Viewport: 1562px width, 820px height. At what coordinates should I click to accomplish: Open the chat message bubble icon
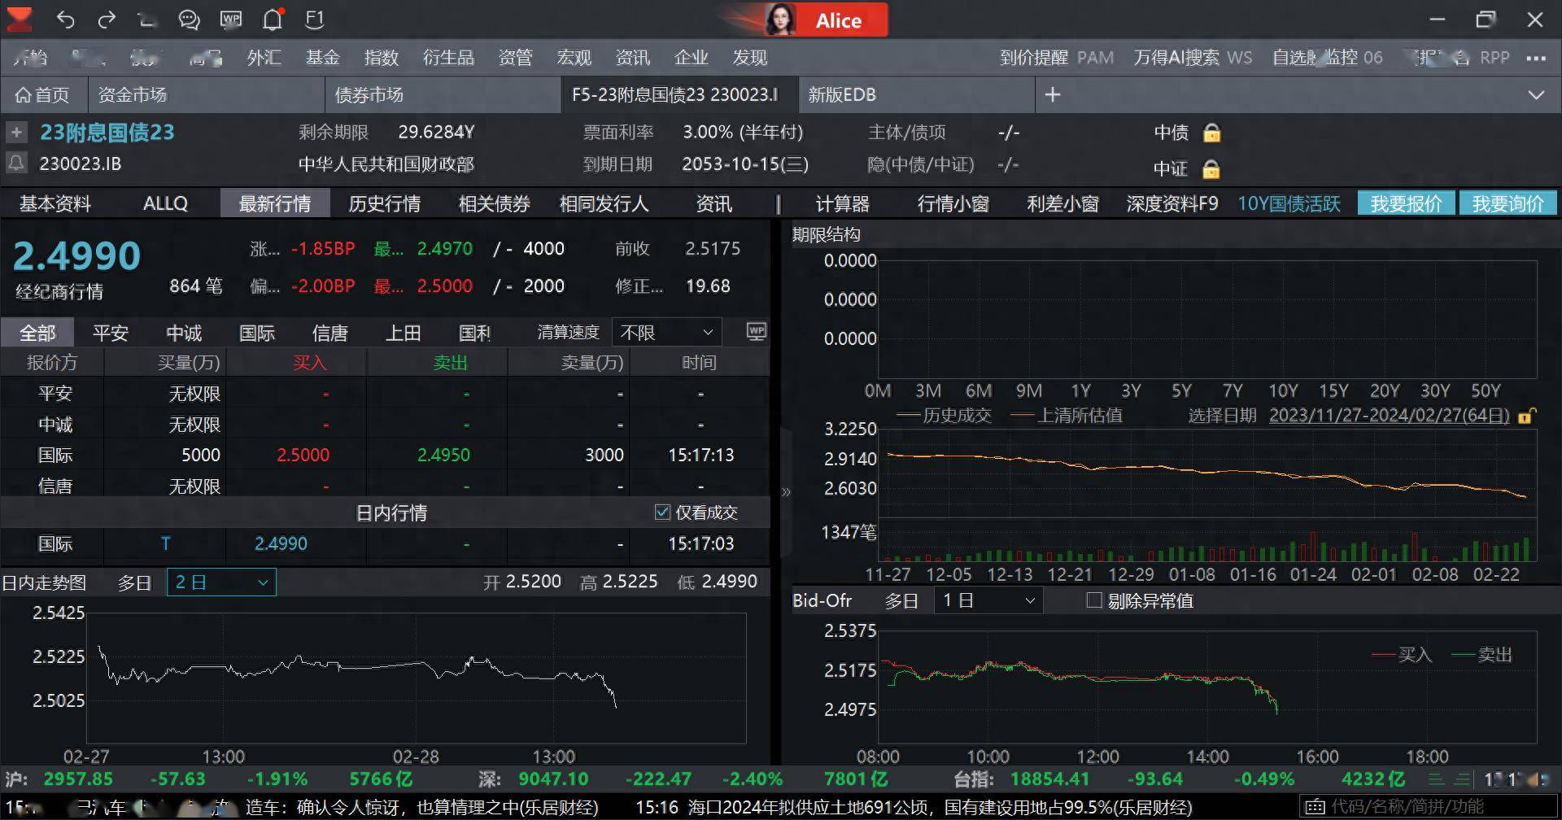click(x=189, y=20)
